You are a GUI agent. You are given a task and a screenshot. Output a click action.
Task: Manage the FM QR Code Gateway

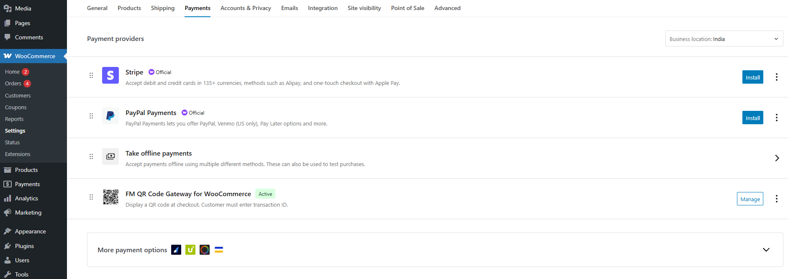750,199
